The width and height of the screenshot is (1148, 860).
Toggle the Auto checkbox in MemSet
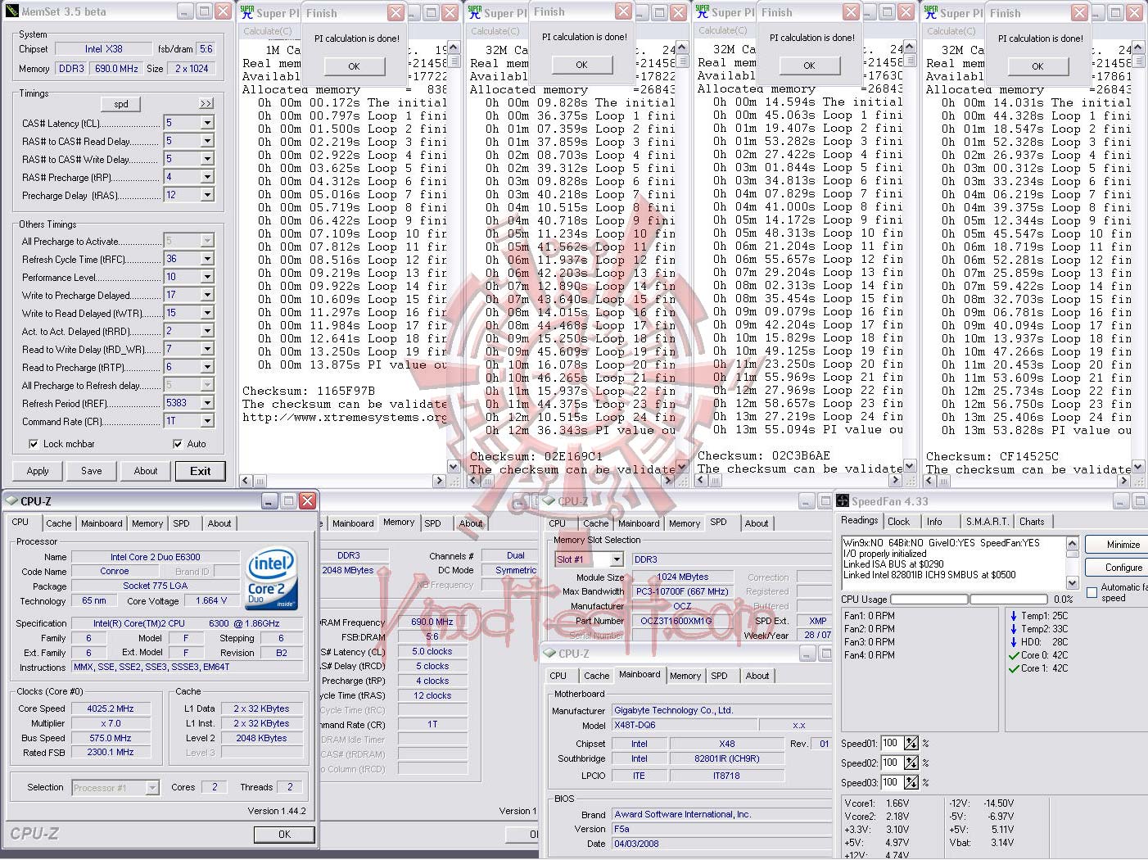[178, 444]
